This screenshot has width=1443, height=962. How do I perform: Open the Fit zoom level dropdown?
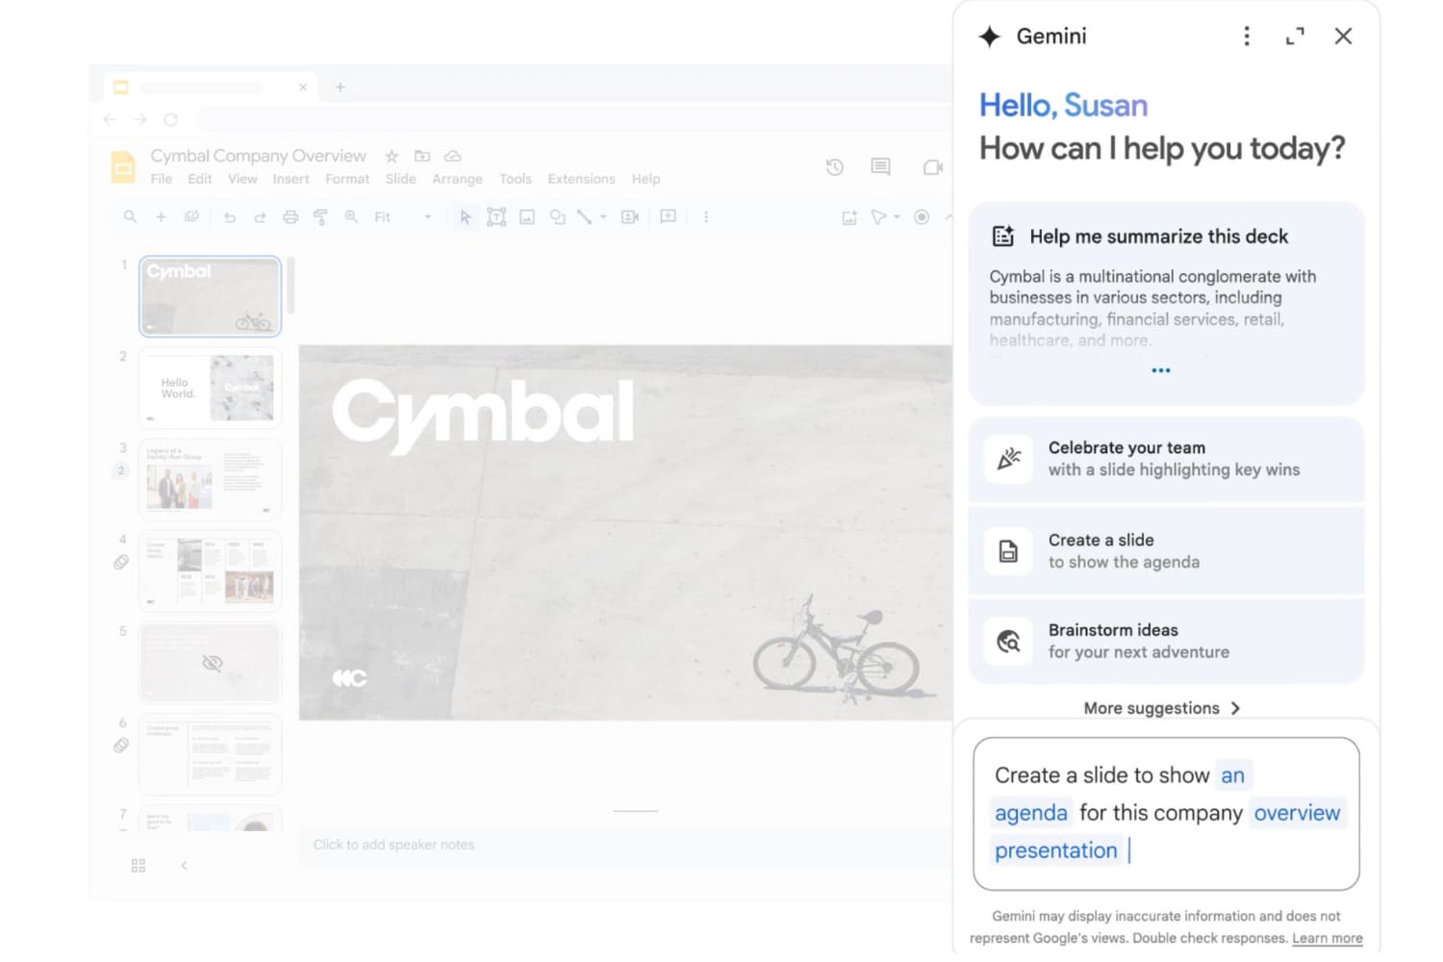tap(402, 217)
